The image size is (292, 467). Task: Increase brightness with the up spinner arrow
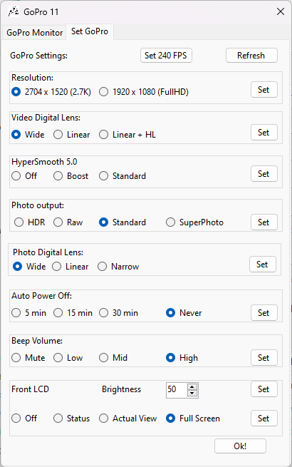(192, 387)
